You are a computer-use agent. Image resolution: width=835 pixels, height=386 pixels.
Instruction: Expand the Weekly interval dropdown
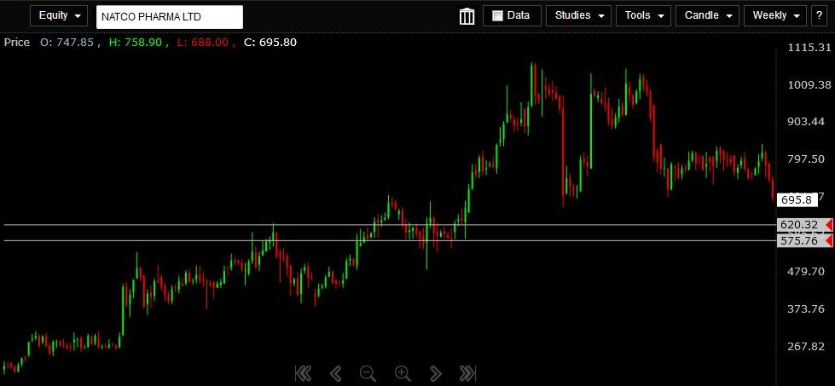pyautogui.click(x=774, y=15)
